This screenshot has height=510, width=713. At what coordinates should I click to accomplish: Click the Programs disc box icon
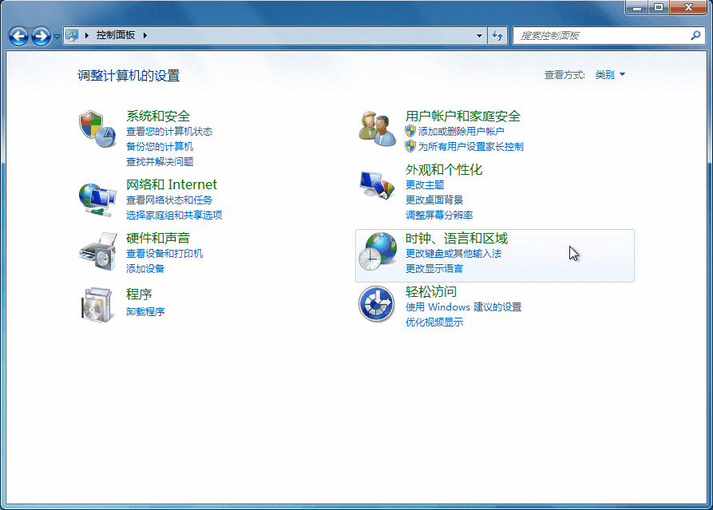(97, 305)
